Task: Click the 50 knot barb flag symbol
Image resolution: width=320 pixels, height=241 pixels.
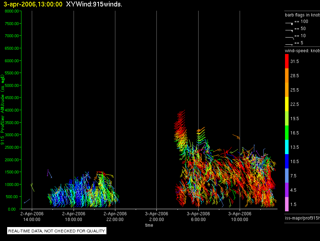Action: tap(289, 31)
